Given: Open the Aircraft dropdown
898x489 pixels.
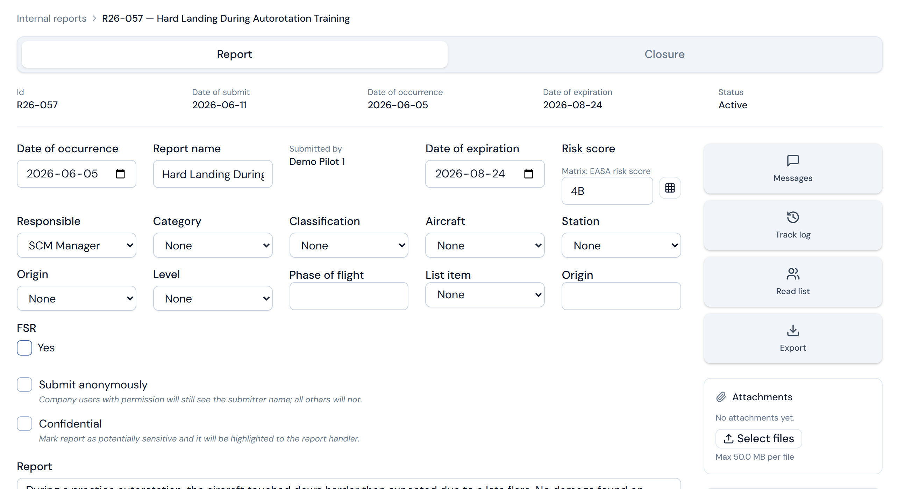Looking at the screenshot, I should pos(485,245).
